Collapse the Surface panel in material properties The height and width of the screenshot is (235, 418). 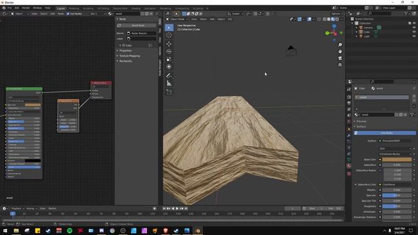(x=361, y=127)
